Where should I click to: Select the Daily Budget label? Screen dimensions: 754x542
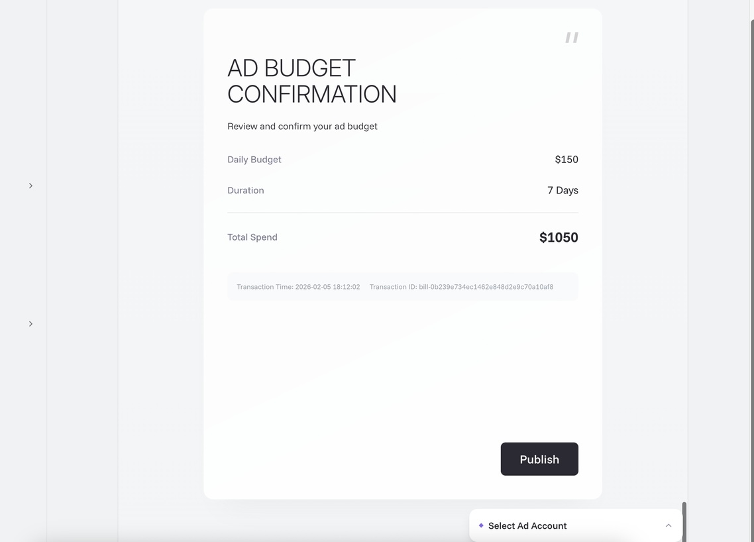(x=254, y=160)
